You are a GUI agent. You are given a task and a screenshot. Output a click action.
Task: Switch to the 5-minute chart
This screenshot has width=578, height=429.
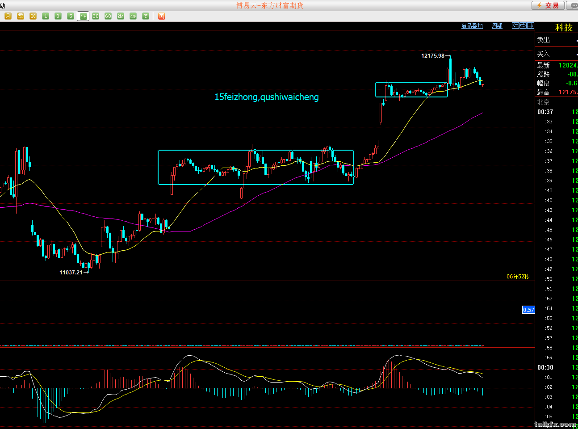[x=71, y=16]
